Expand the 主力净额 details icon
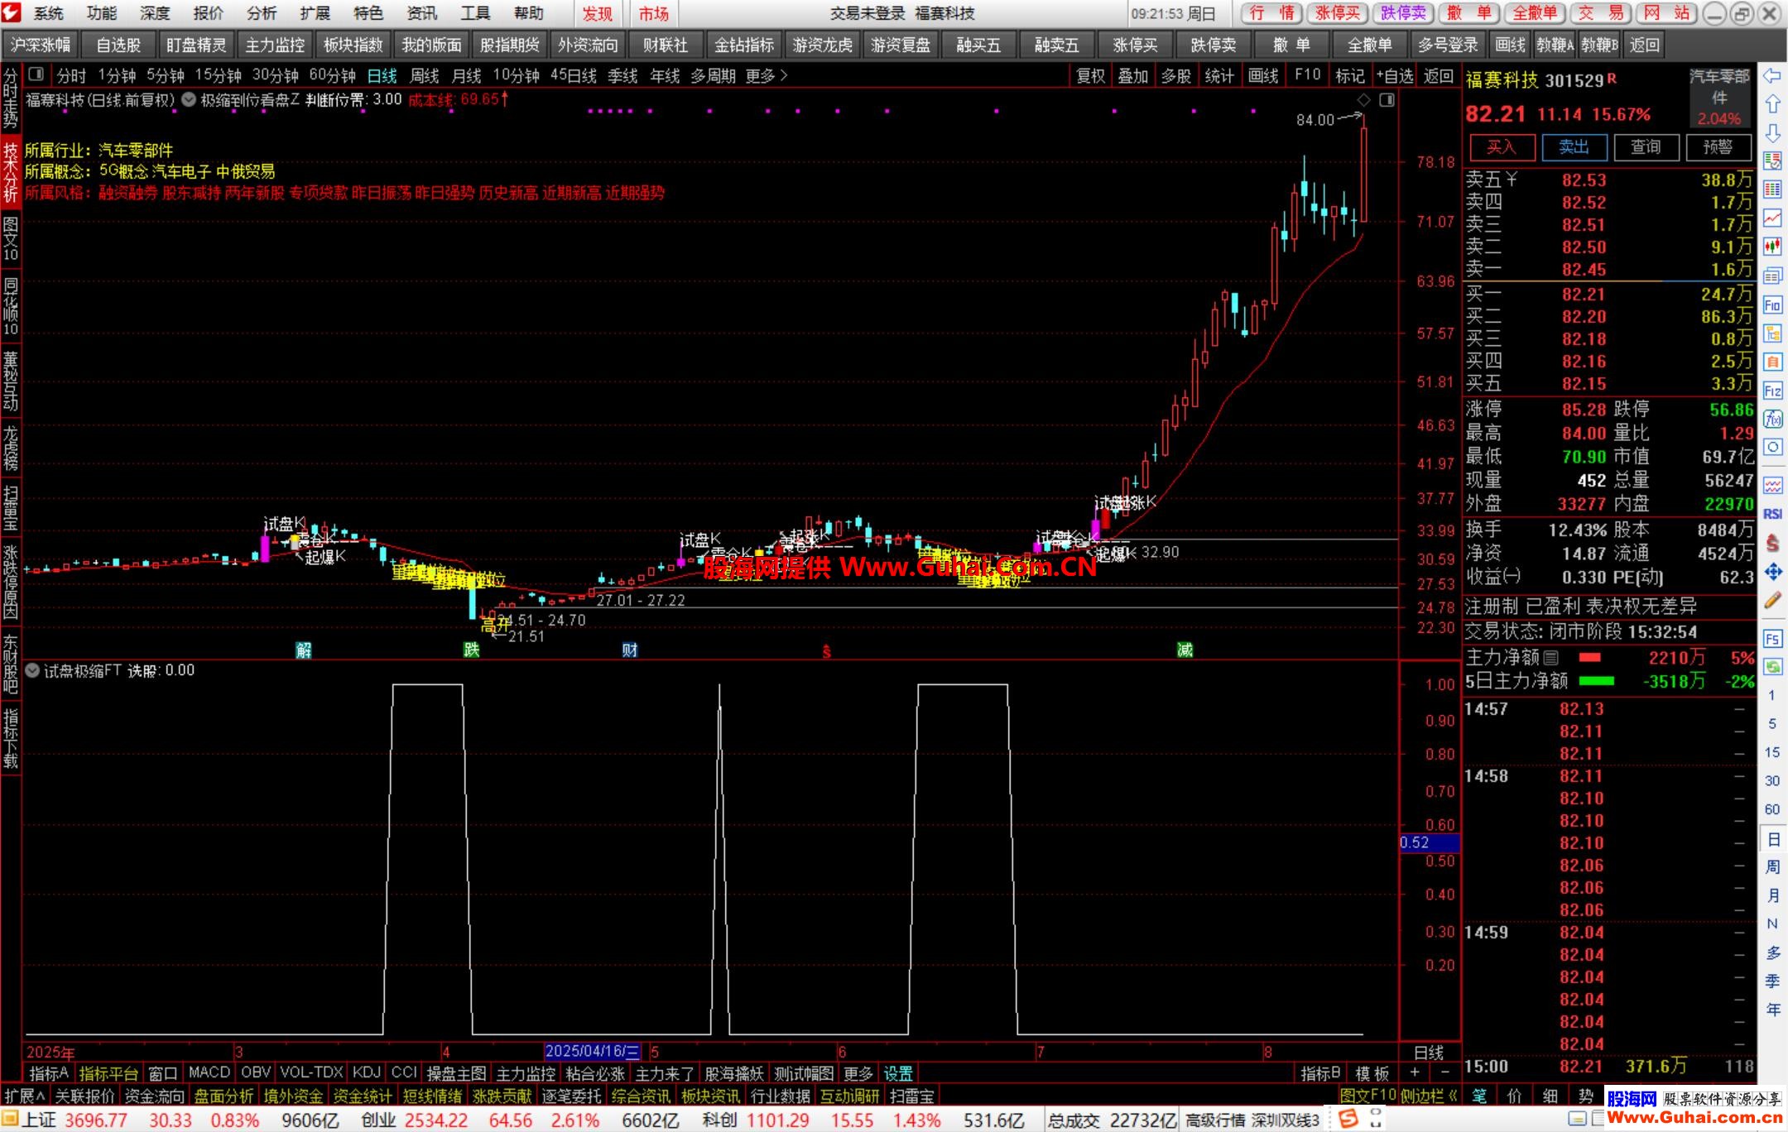Image resolution: width=1788 pixels, height=1132 pixels. pos(1551,658)
